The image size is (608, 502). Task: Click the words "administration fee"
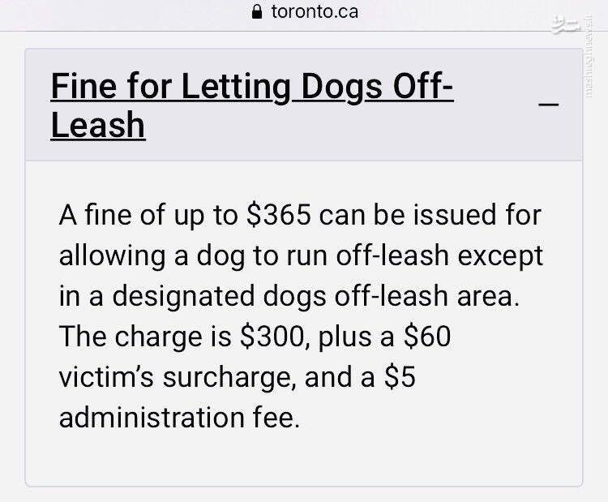click(179, 418)
